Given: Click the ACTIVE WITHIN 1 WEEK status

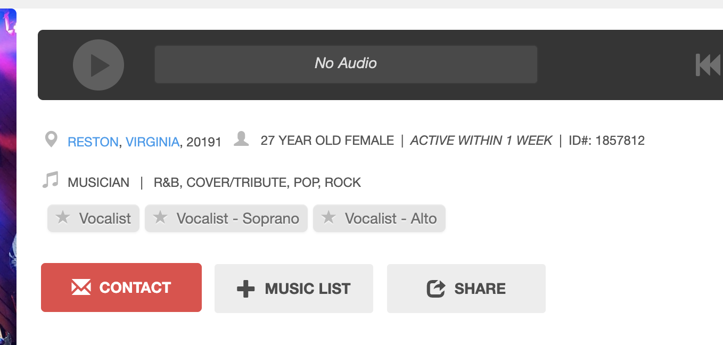Looking at the screenshot, I should (x=481, y=141).
